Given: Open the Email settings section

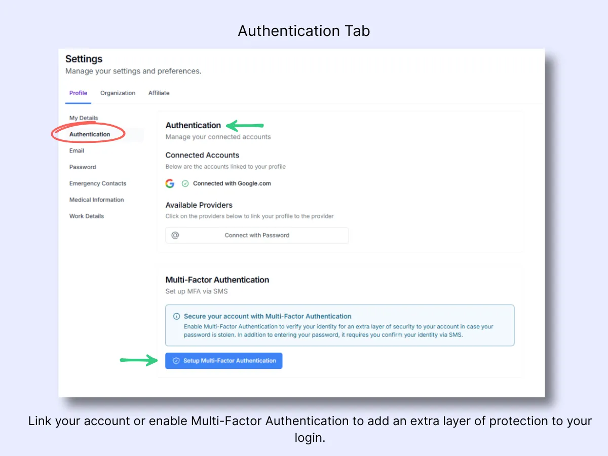Looking at the screenshot, I should pos(77,150).
